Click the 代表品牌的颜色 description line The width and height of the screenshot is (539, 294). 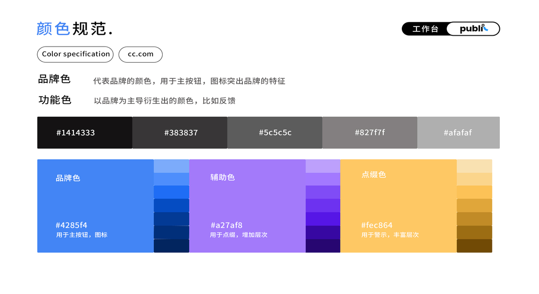pos(189,81)
